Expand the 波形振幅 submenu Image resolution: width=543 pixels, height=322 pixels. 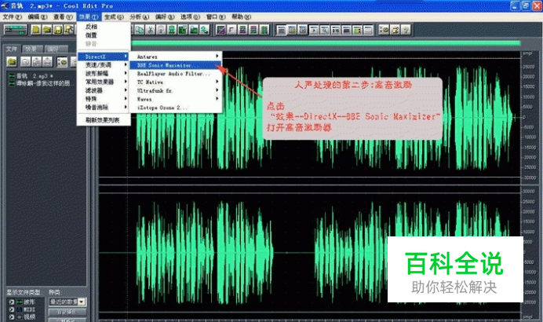(104, 74)
